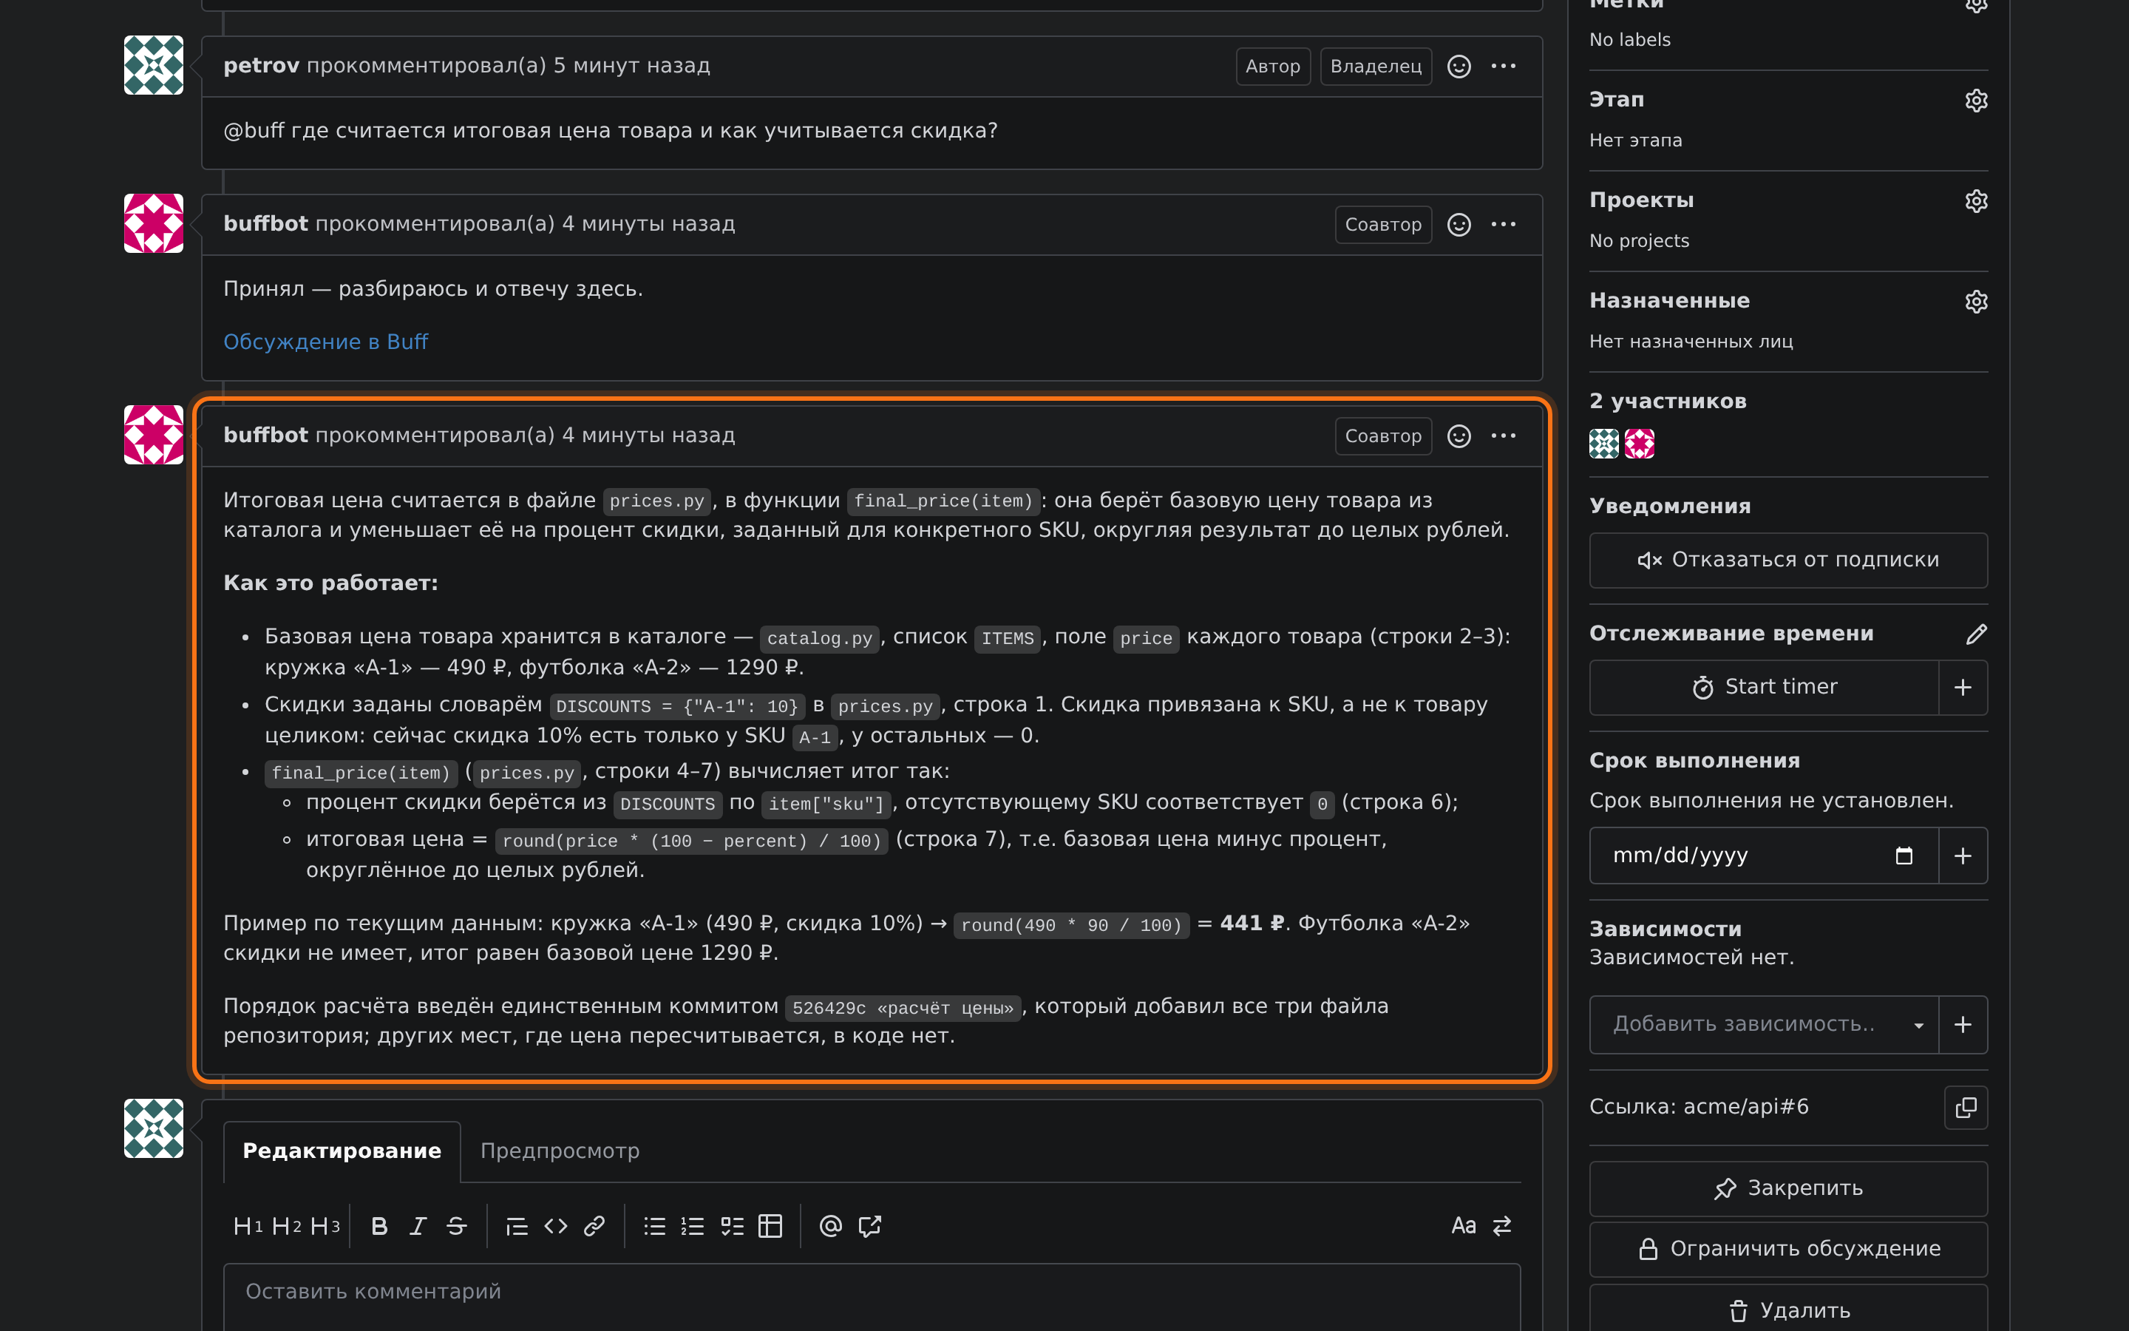Open options menu on highlighted buffbot comment
Image resolution: width=2129 pixels, height=1331 pixels.
click(x=1504, y=436)
